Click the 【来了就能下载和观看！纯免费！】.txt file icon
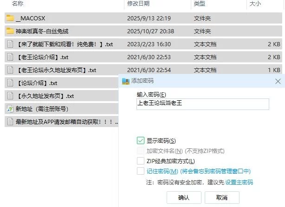Screen dimensions: 285x207 tap(10, 44)
